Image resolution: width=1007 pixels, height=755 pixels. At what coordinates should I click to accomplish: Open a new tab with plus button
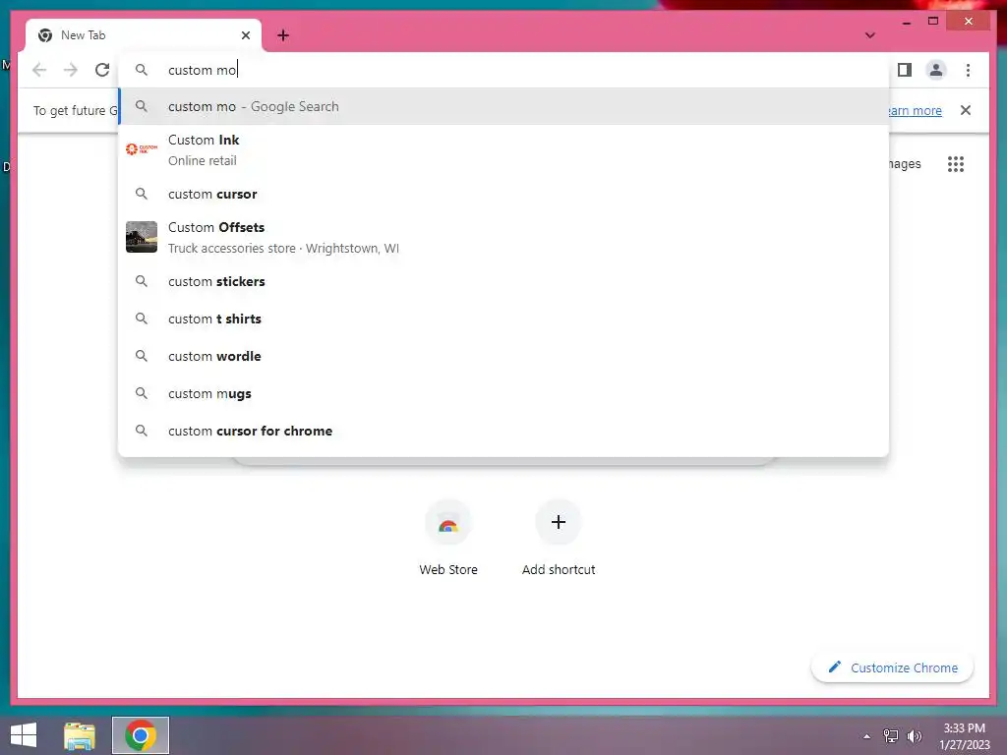point(283,35)
